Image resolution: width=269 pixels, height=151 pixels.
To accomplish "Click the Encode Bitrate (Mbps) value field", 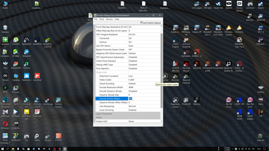I will pos(144,99).
